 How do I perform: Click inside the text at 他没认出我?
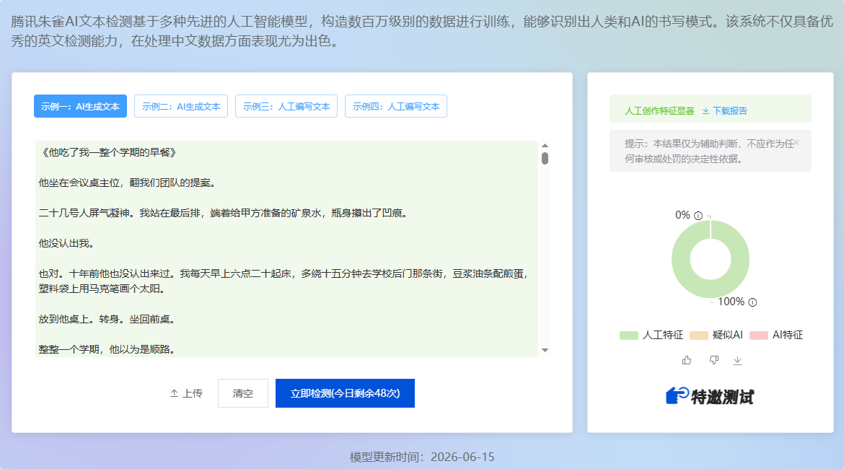(x=67, y=243)
